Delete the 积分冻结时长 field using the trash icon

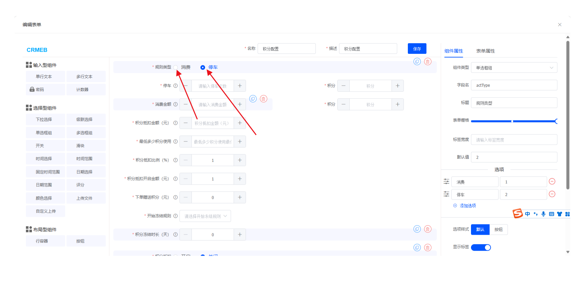point(428,229)
